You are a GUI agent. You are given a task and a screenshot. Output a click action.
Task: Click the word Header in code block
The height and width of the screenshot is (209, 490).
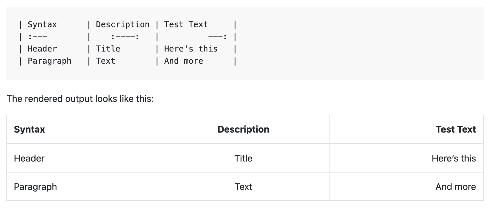[x=42, y=49]
